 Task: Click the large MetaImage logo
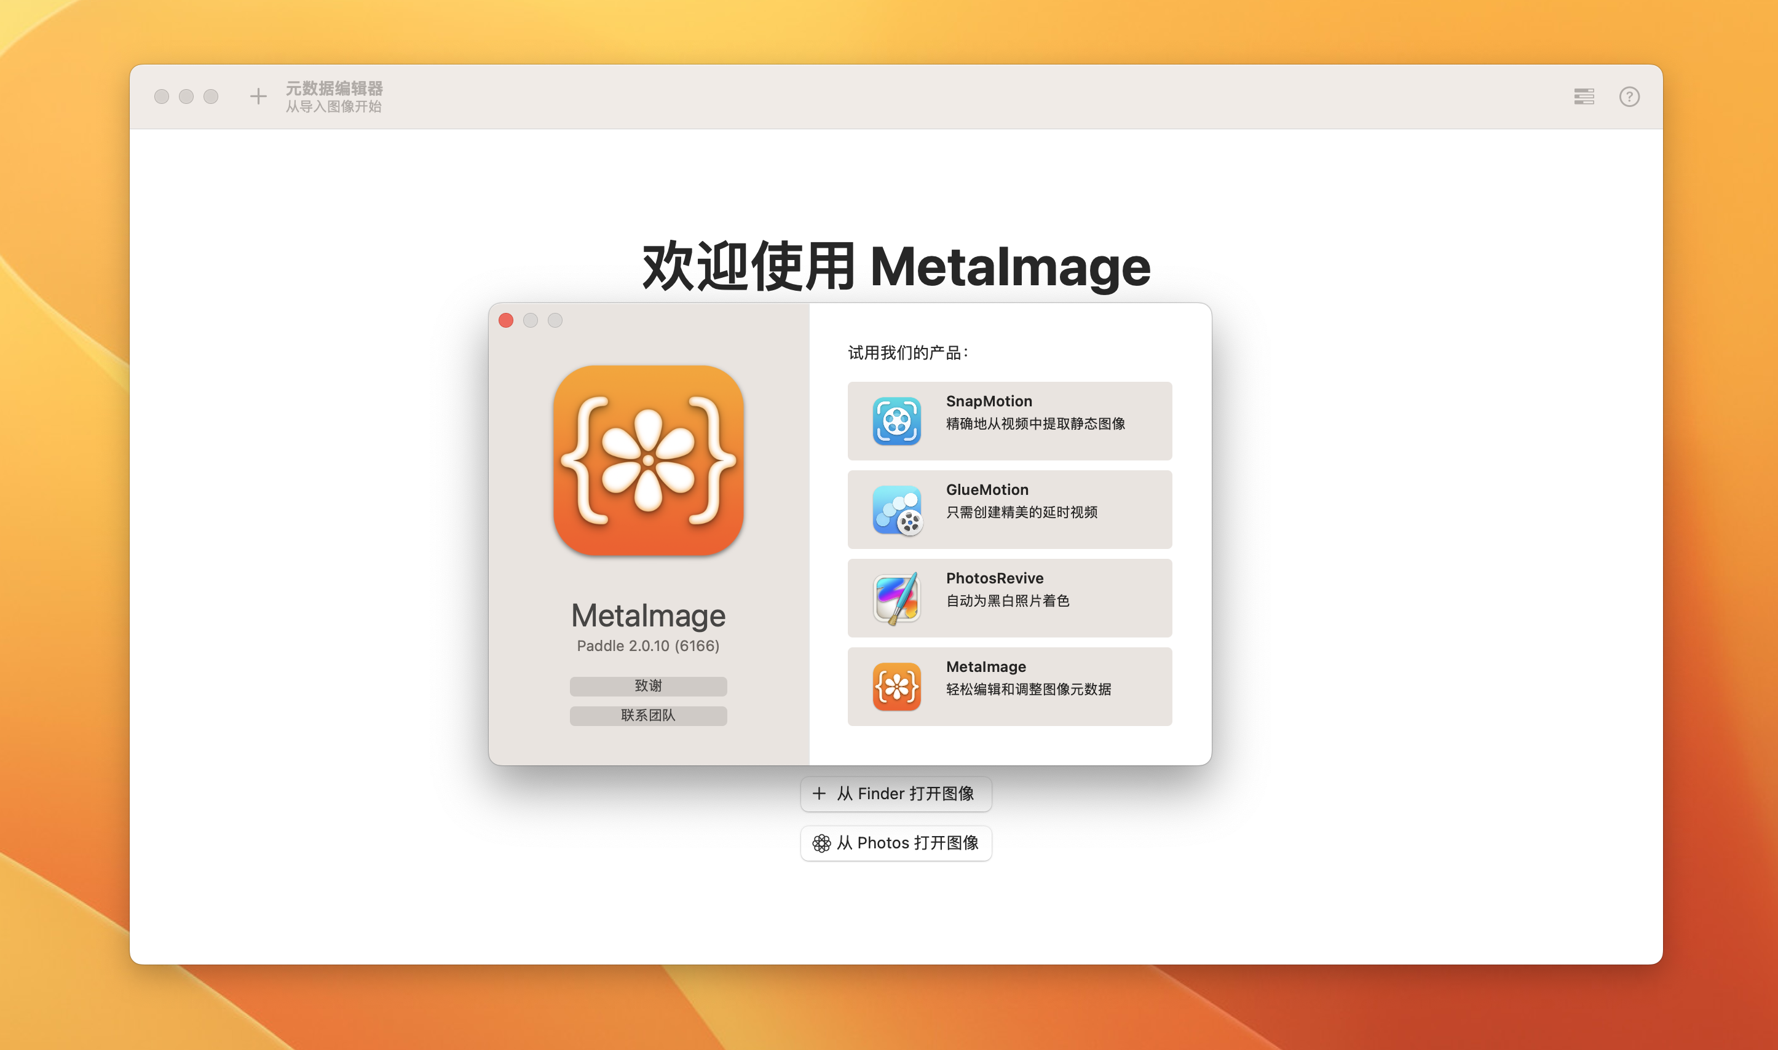[648, 460]
